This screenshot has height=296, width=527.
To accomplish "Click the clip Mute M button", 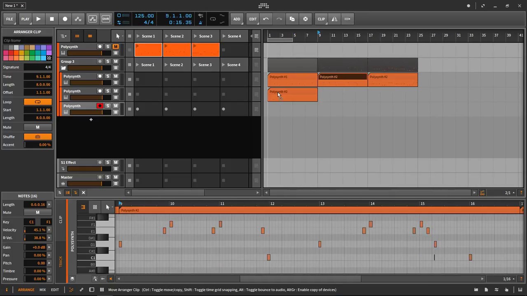I will (37, 127).
